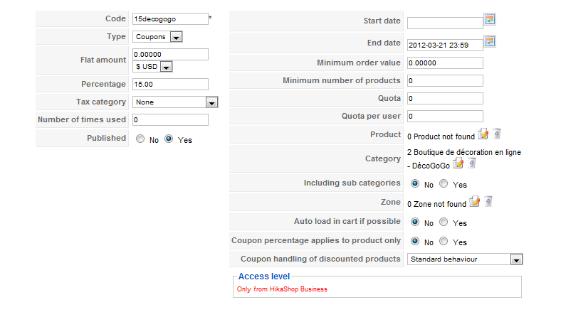Viewport: 561px width, 317px height.
Task: Click the edit icon for Product
Action: point(483,134)
